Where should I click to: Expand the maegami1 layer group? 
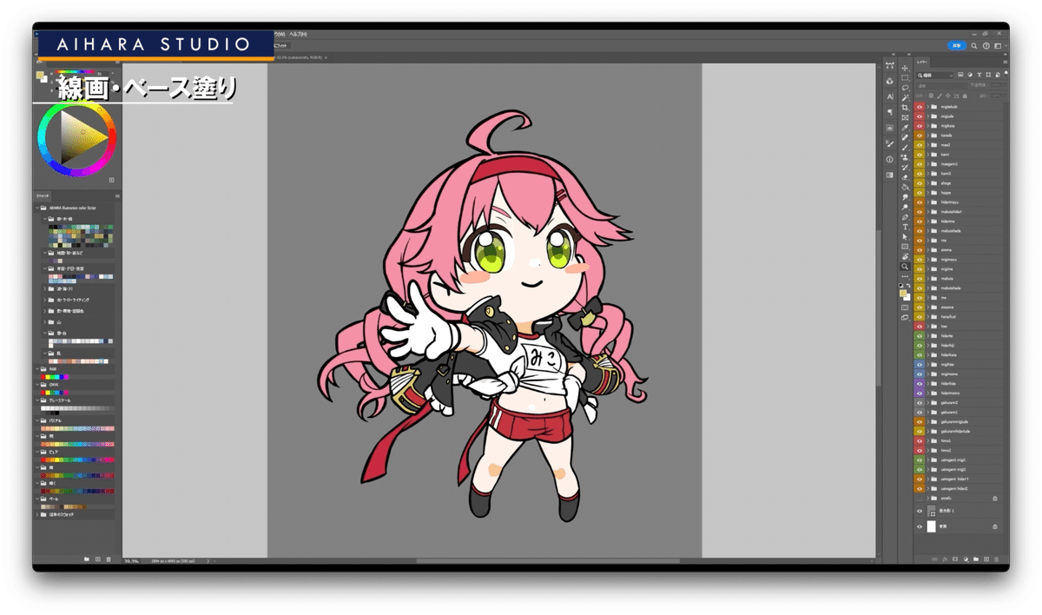coord(928,163)
